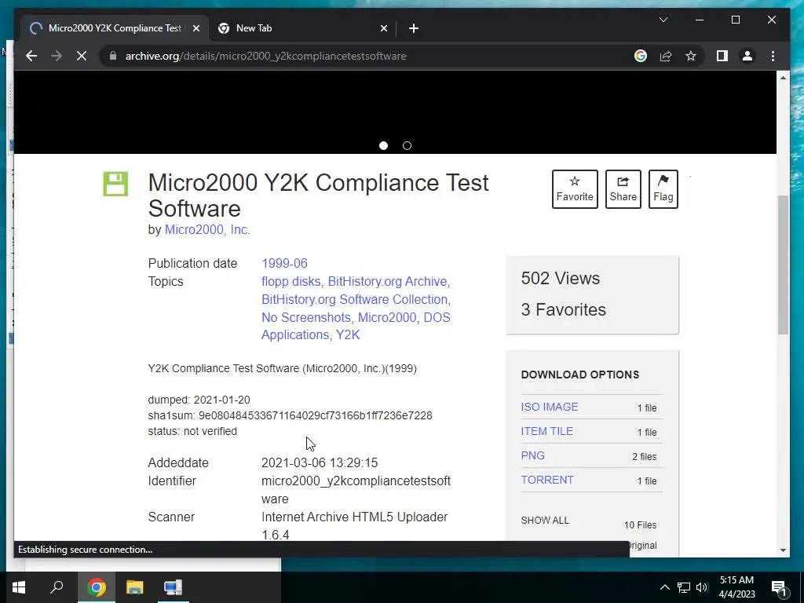
Task: Click the scrollbar down arrow
Action: (x=783, y=550)
